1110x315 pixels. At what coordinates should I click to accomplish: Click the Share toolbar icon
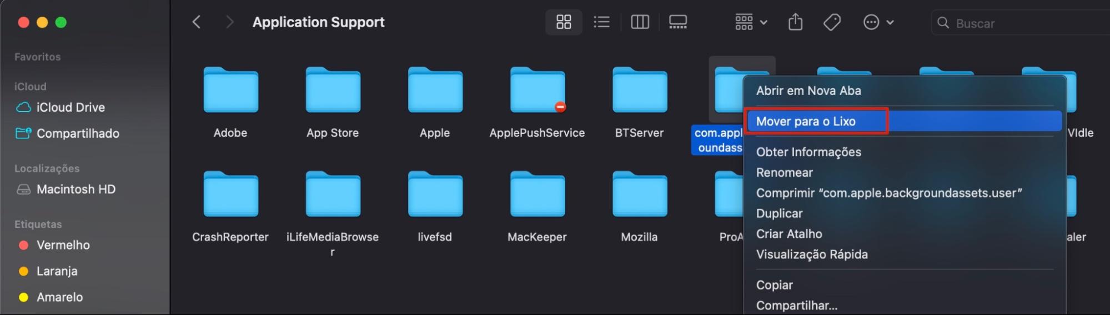795,22
